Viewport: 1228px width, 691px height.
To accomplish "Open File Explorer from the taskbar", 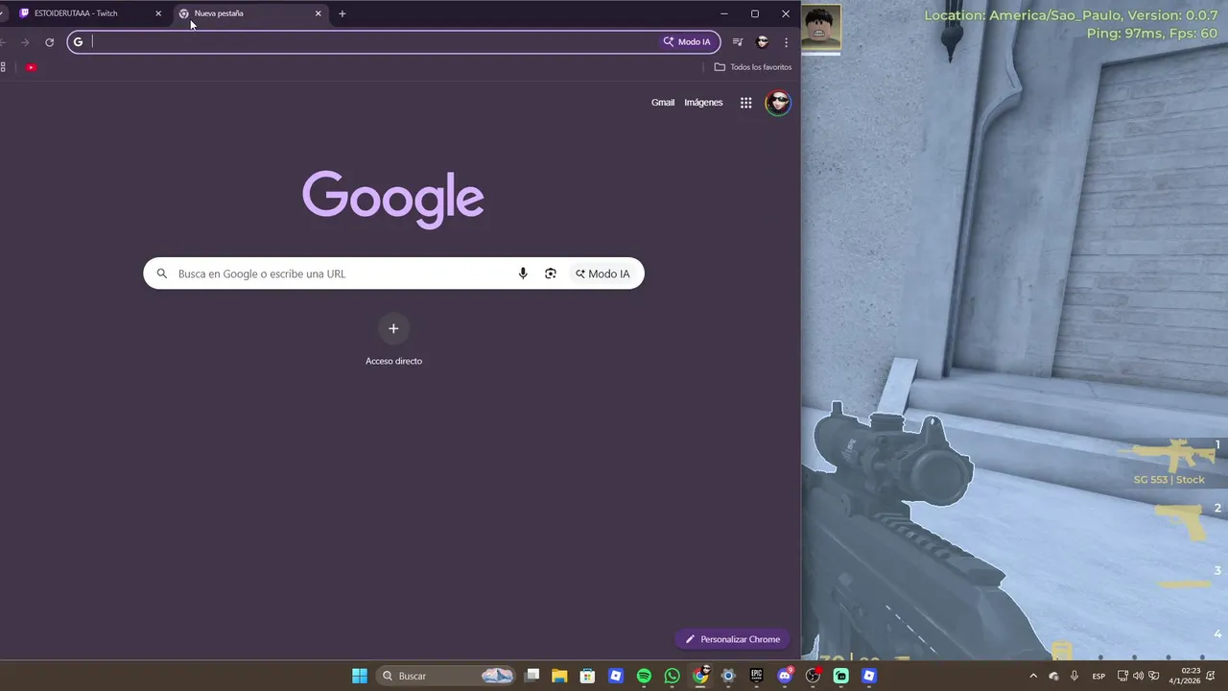I will pos(559,676).
